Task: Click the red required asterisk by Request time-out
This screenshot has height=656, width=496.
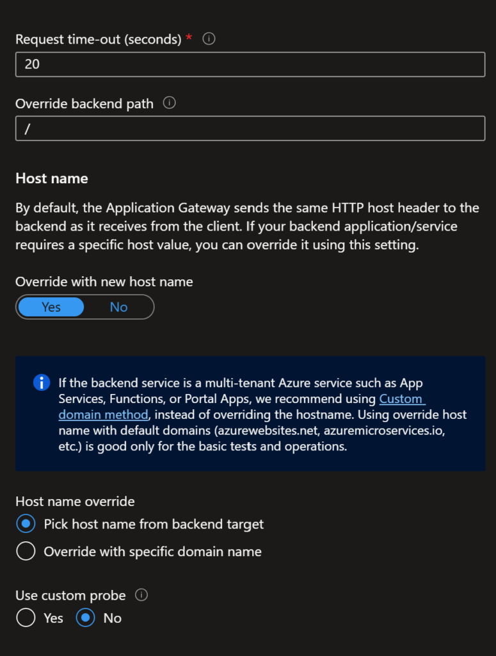Action: pyautogui.click(x=189, y=37)
